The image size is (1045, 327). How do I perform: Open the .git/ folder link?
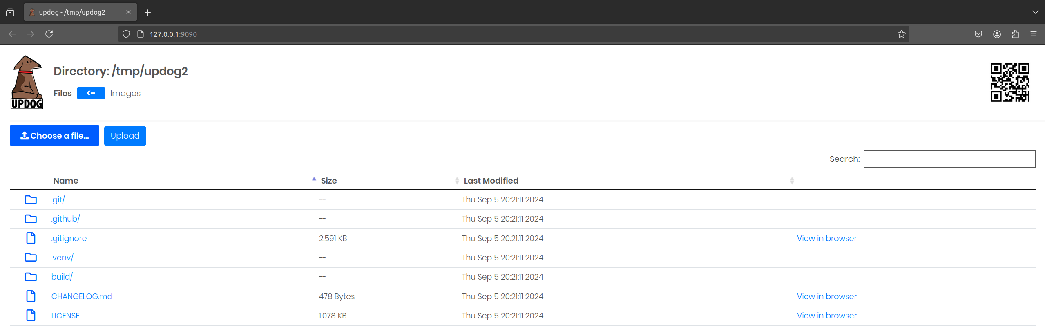[58, 199]
